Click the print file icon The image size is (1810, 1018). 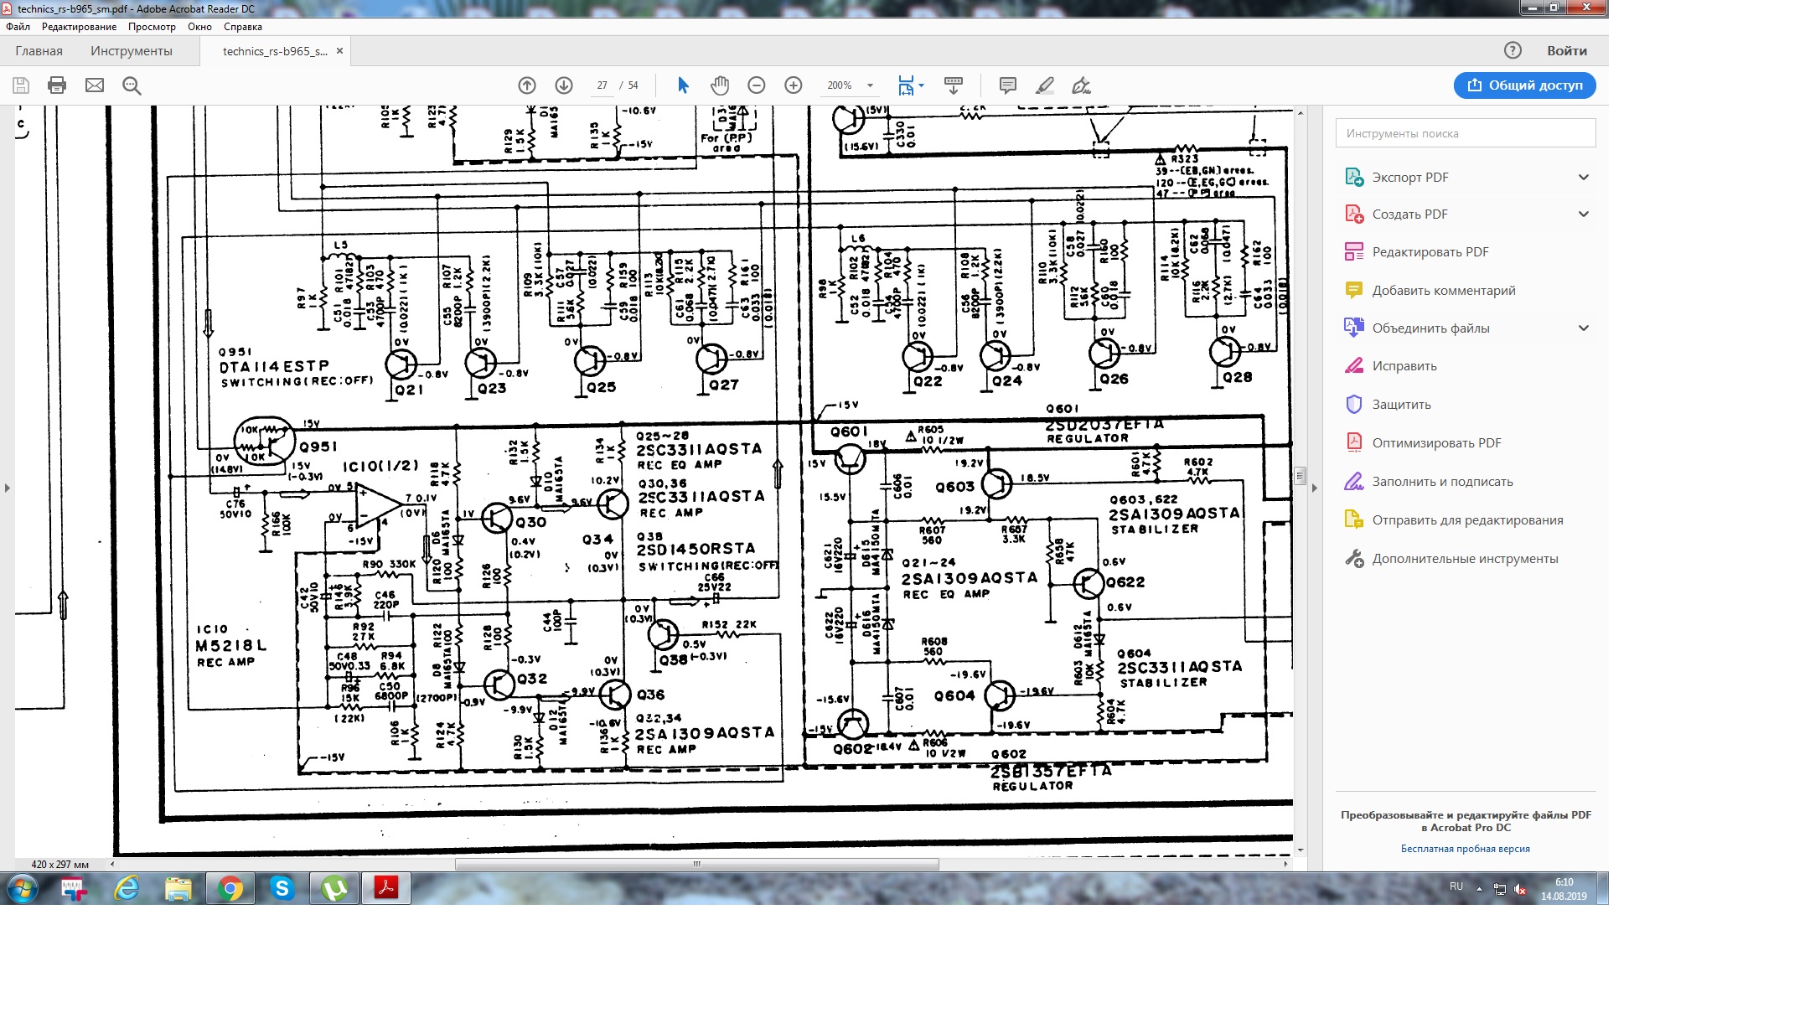click(57, 85)
